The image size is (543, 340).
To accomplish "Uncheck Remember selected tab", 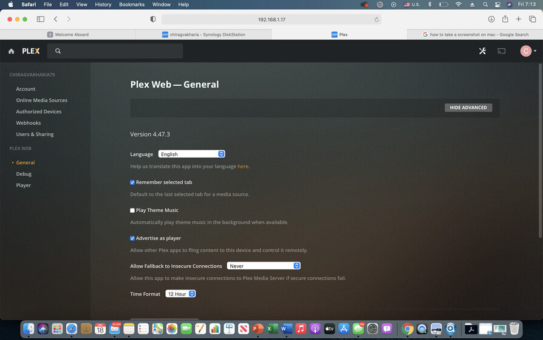I will 132,182.
